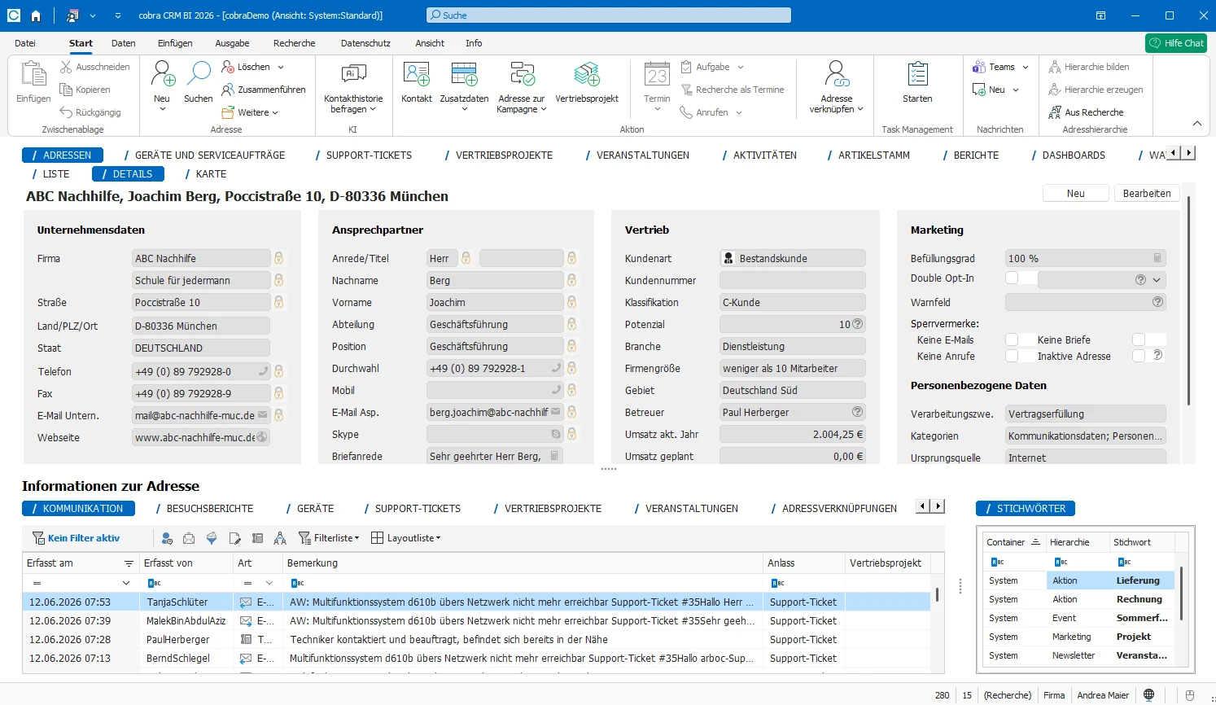Image resolution: width=1216 pixels, height=705 pixels.
Task: Enable the Keine Briefe checkbox
Action: coord(1139,339)
